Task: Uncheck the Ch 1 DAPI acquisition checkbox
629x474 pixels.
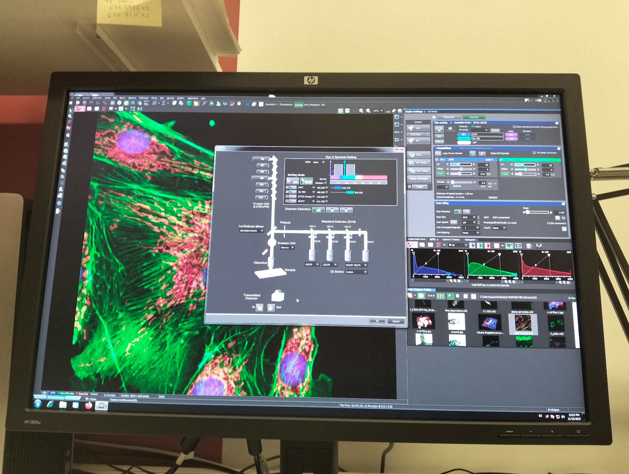Action: pos(437,160)
